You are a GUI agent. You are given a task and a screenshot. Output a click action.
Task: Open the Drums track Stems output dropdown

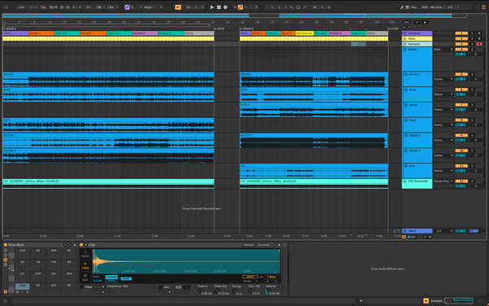443,79
